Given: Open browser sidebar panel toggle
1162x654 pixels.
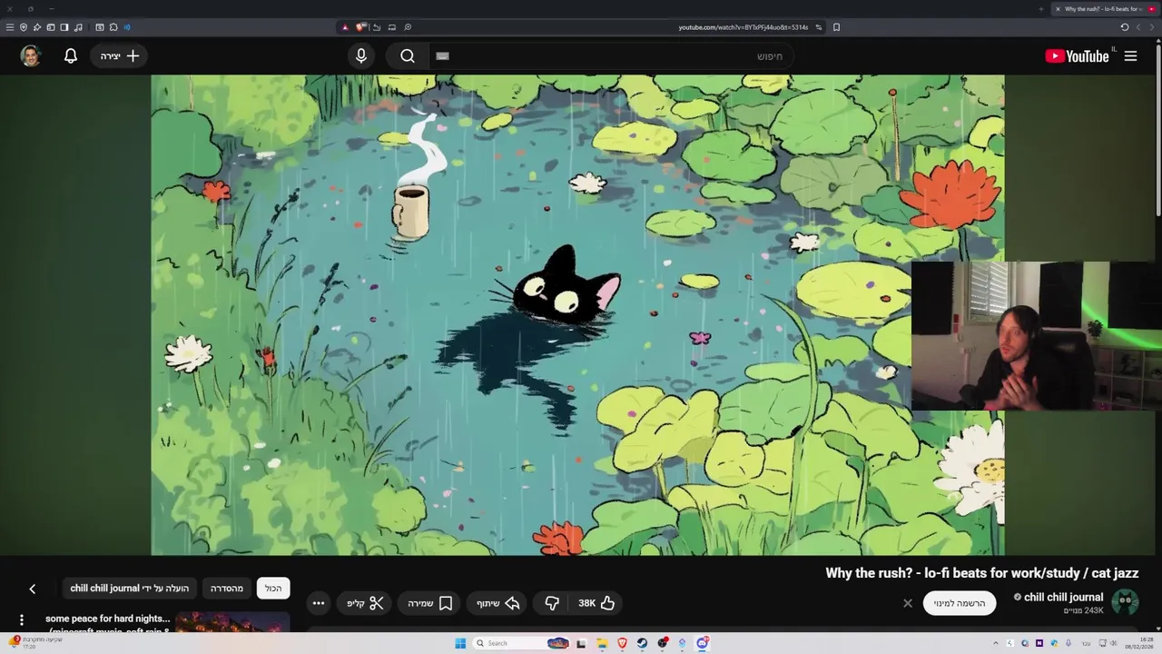Looking at the screenshot, I should point(64,27).
